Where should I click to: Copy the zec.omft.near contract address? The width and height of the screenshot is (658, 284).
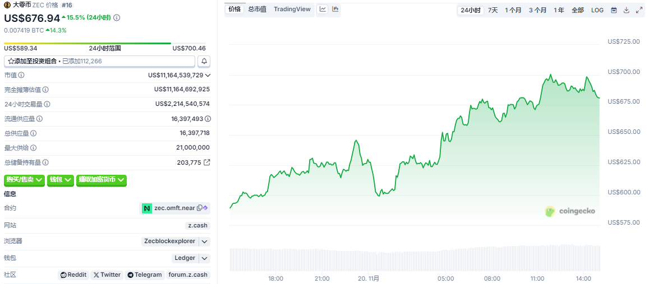[200, 208]
